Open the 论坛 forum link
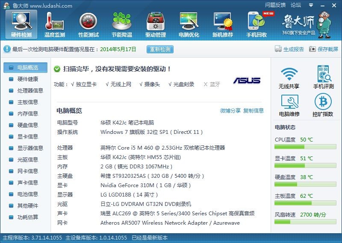This screenshot has width=342, height=243. point(296,5)
